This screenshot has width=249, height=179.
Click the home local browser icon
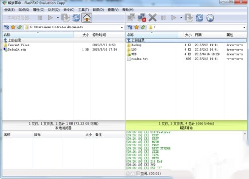click(87, 18)
